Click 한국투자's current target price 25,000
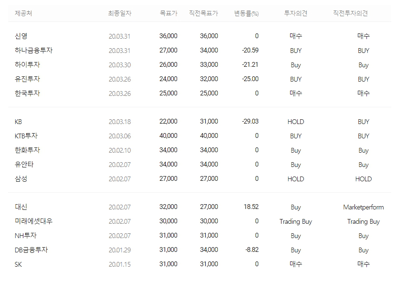396x281 pixels. (x=168, y=93)
